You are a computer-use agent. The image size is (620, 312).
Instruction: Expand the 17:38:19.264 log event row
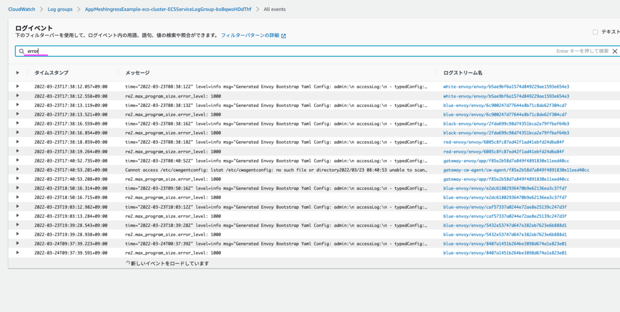click(x=18, y=151)
